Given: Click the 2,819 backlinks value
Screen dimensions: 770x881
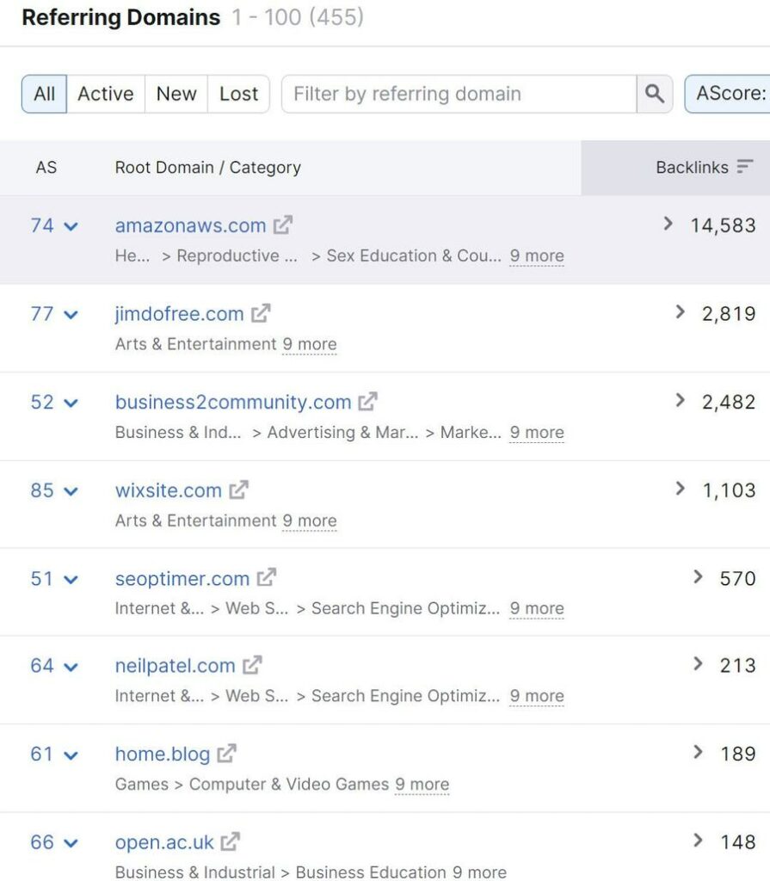Looking at the screenshot, I should click(729, 313).
